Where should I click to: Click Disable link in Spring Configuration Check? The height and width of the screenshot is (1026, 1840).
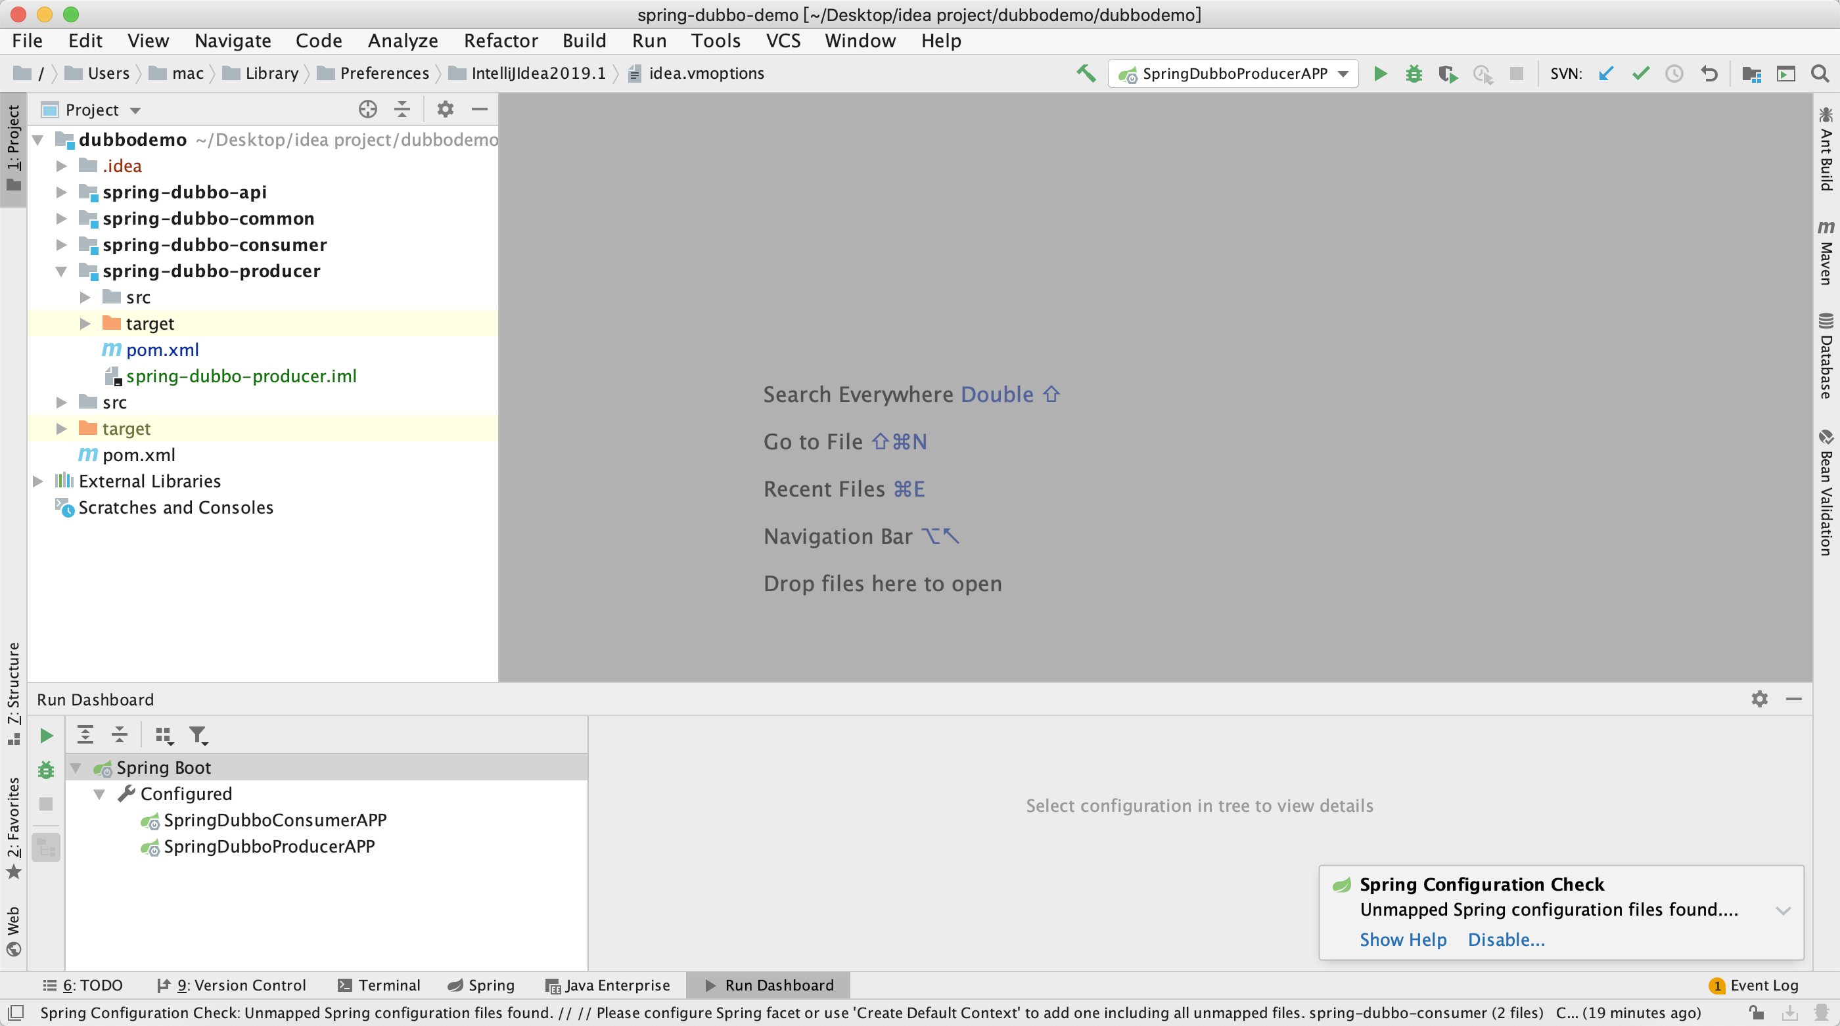tap(1505, 939)
